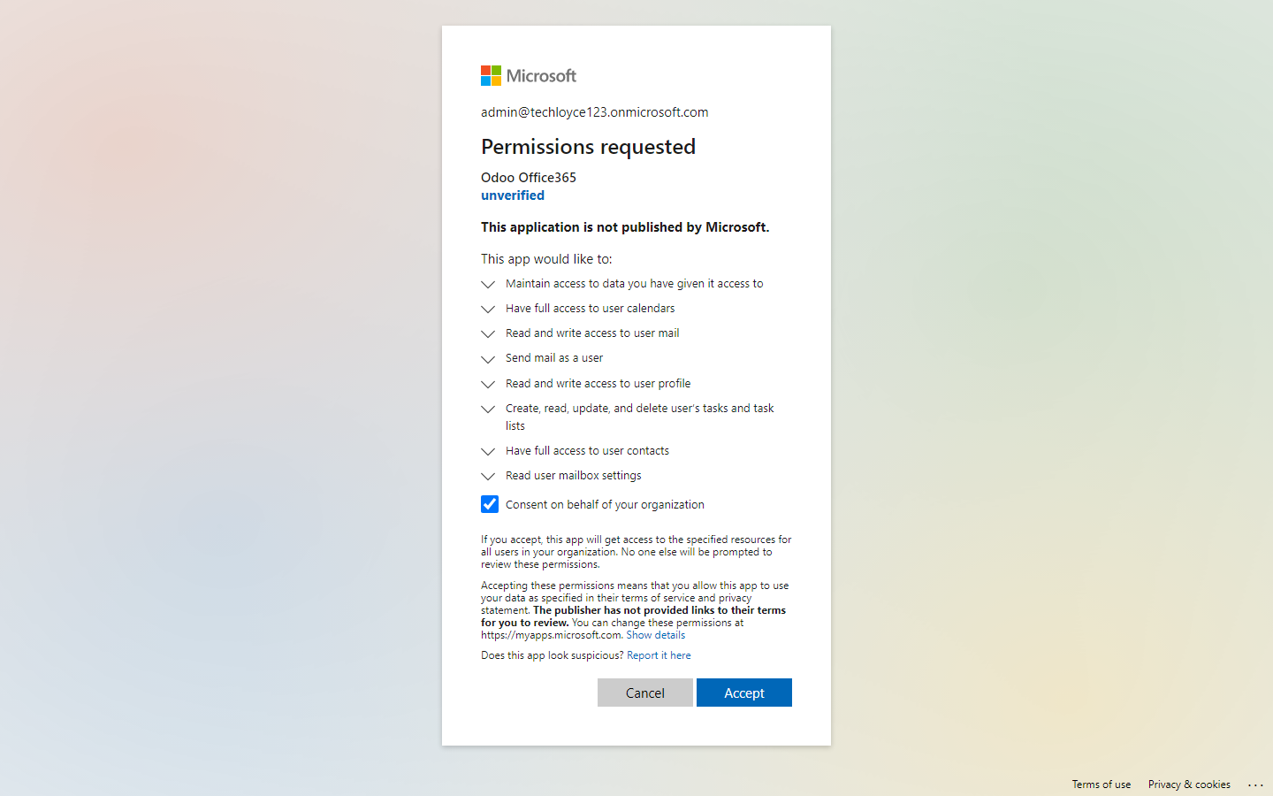Expand Have full access to user calendars
The width and height of the screenshot is (1273, 796).
click(x=488, y=310)
